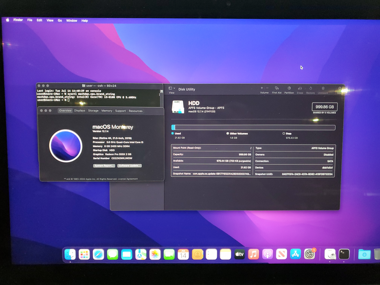This screenshot has height=285, width=380.
Task: Click the Terminal command prompt line
Action: click(53, 100)
